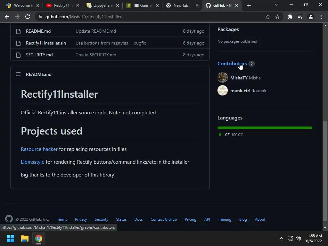
Task: Reload the GitHub page
Action: point(28,17)
